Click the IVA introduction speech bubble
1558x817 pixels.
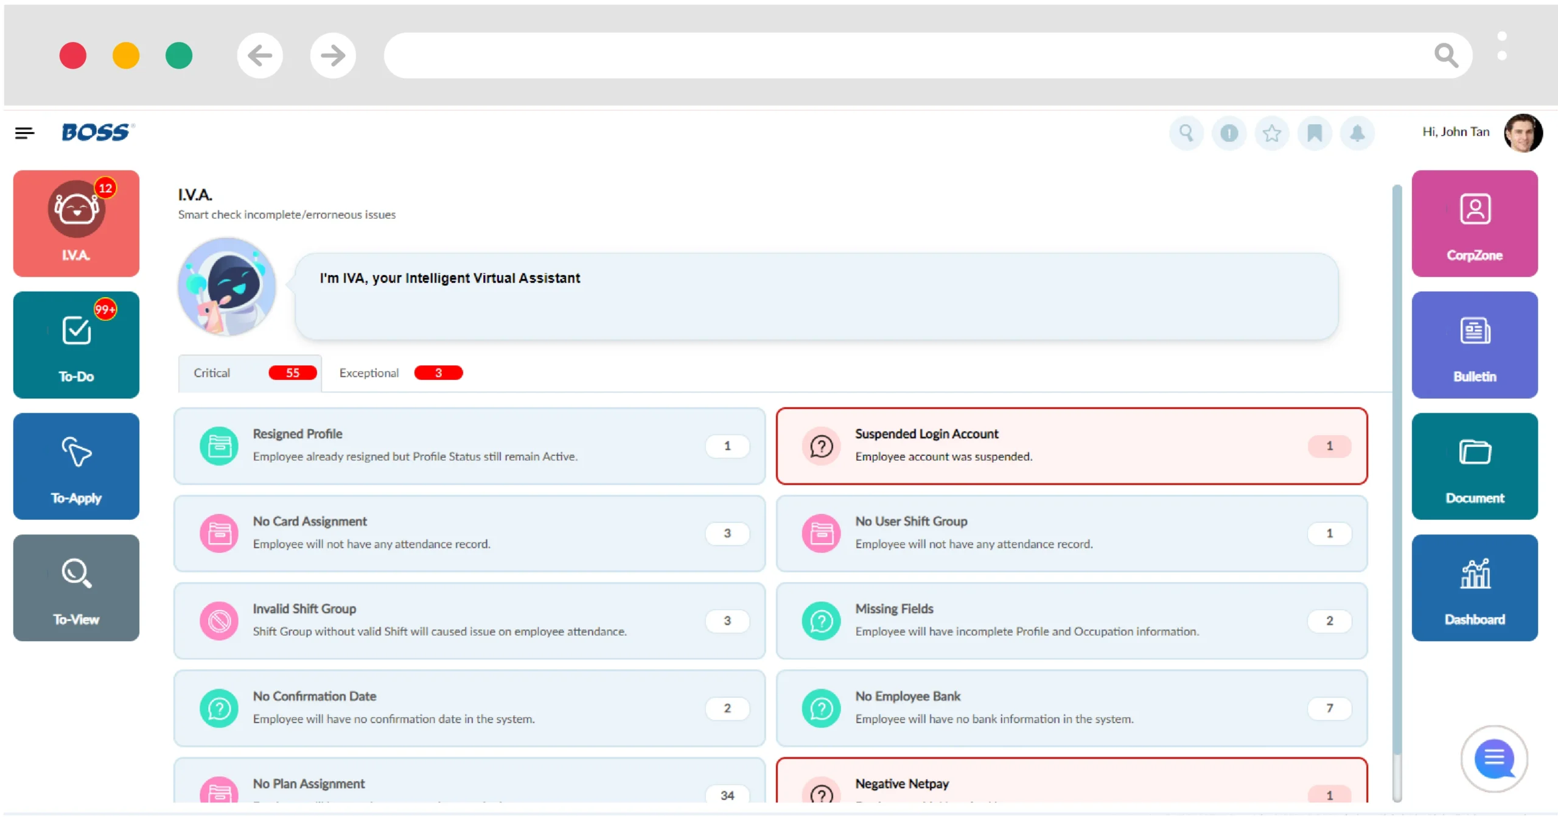click(817, 296)
